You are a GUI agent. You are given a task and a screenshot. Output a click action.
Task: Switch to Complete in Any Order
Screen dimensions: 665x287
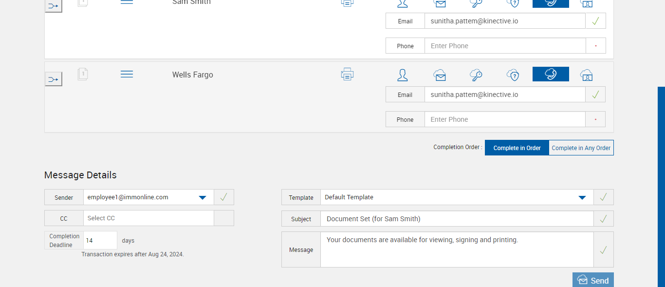tap(581, 148)
